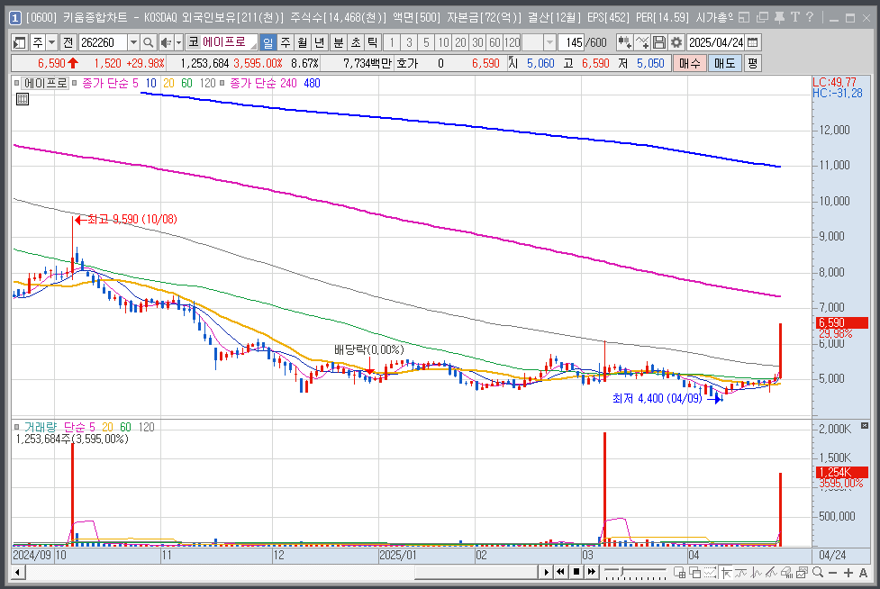This screenshot has height=589, width=880.
Task: Toggle the 에이프로 chart legend checkbox
Action: point(17,83)
